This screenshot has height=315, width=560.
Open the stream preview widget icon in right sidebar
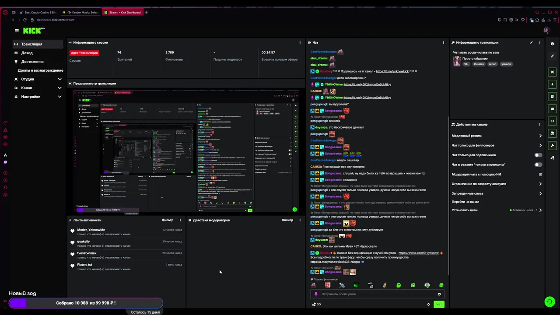point(553,72)
